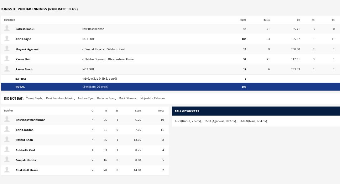
Task: Open Shakib Al Hasan bowler name link
Action: (27, 170)
